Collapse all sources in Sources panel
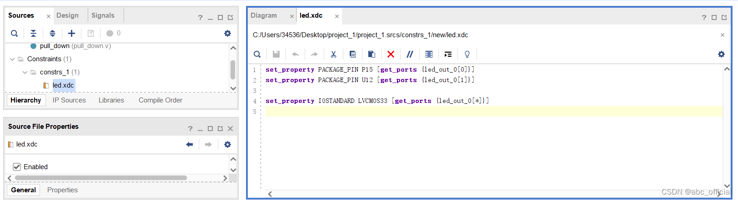The width and height of the screenshot is (738, 200). [33, 33]
